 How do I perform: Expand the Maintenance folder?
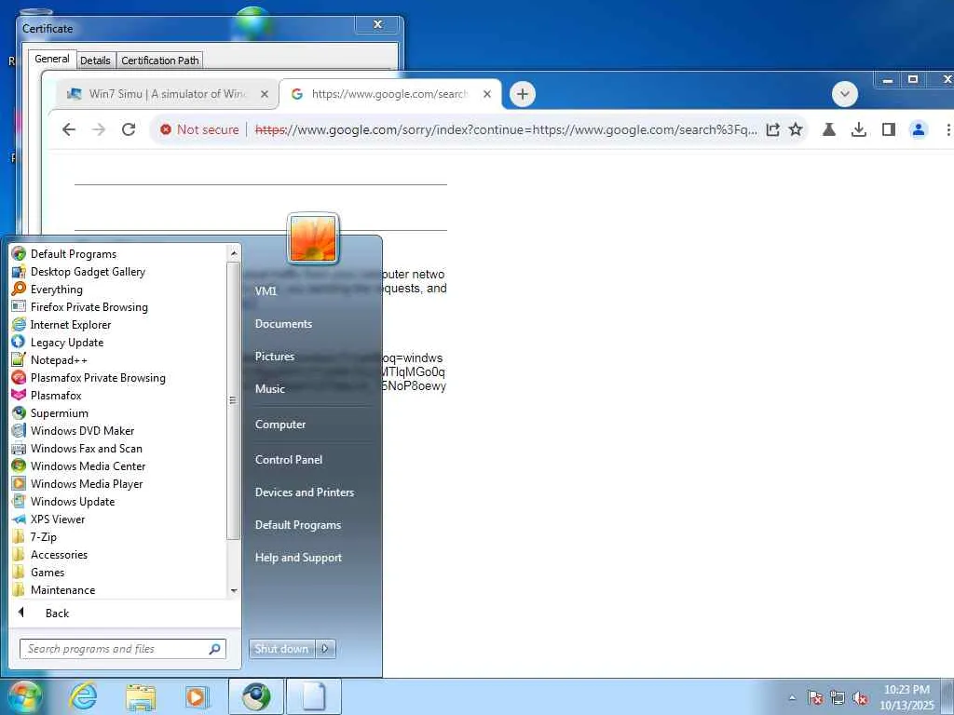[x=53, y=589]
